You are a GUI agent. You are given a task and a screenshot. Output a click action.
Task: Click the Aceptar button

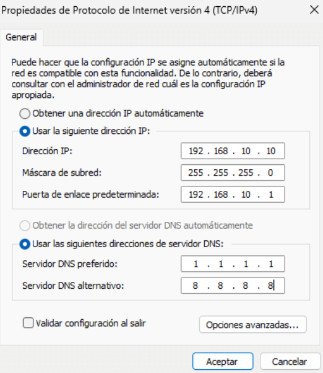point(223,361)
